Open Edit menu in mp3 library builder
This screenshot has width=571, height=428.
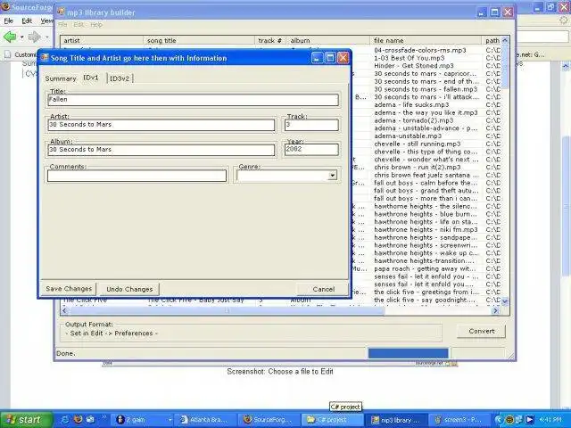click(x=79, y=25)
